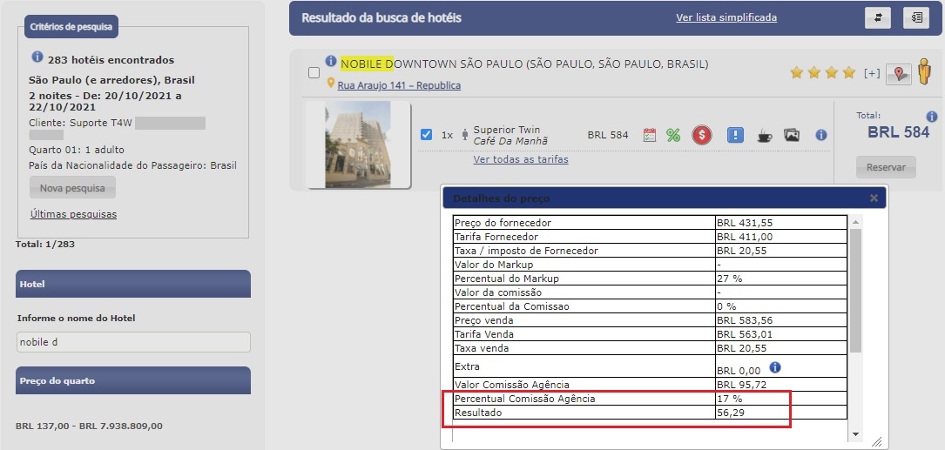Click the BRL 95,72 commission value

pos(742,385)
